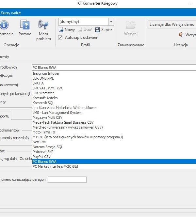Select PayPal CSV entry
The width and height of the screenshot is (196, 217).
[x=114, y=157]
